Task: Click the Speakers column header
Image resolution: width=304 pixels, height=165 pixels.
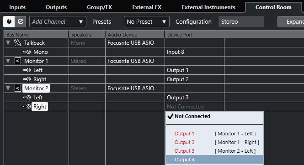Action: tap(87, 35)
